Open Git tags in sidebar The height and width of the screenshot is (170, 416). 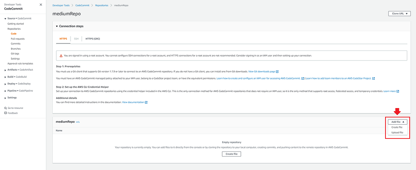click(x=15, y=54)
